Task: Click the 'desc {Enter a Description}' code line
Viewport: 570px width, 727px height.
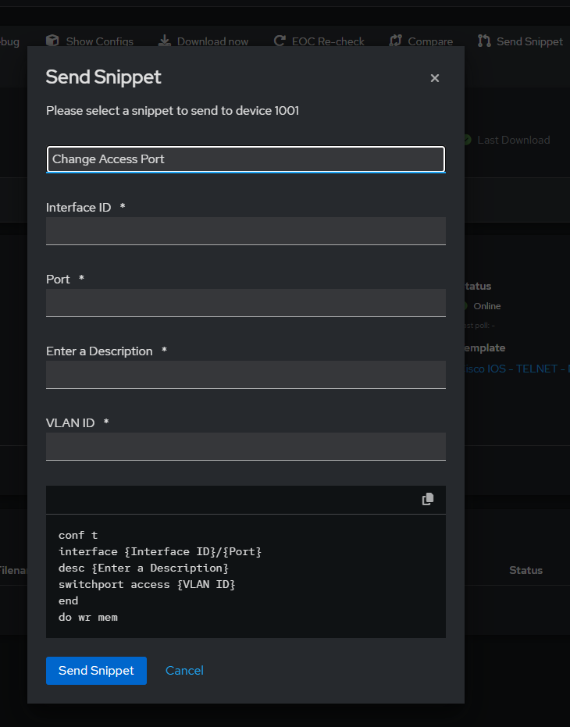Action: [x=144, y=568]
